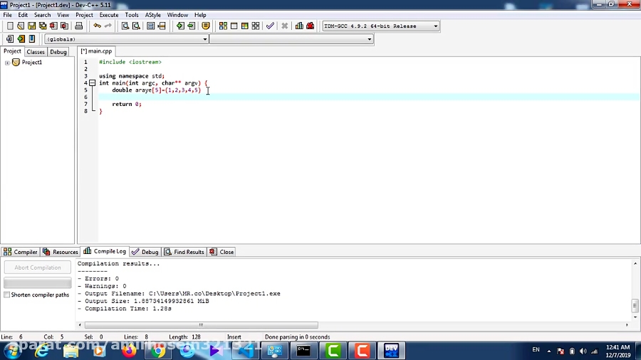
Task: Click the Compile grid icon in toolbar
Action: 223,26
